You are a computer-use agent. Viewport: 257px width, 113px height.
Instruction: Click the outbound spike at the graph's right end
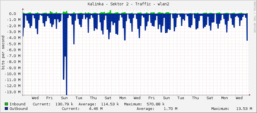[x=247, y=27]
